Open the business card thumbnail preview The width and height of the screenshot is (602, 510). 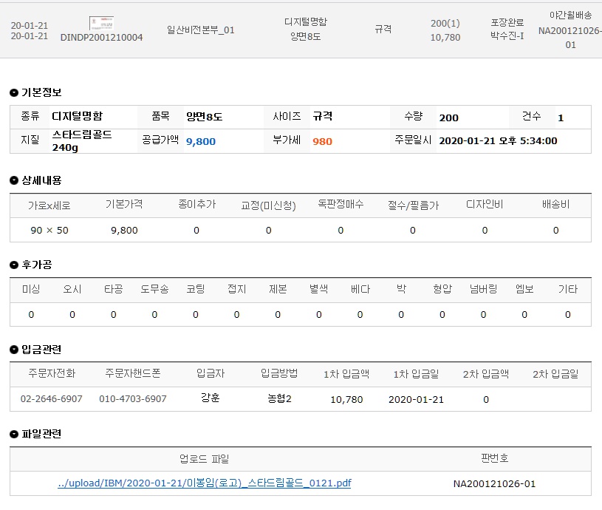(x=101, y=23)
